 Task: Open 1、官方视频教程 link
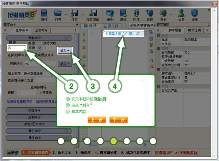(x=35, y=153)
